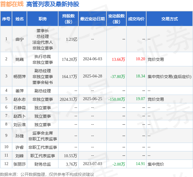The width and height of the screenshot is (193, 177).
Task: Click the name 刘云淮
Action: coord(20,125)
